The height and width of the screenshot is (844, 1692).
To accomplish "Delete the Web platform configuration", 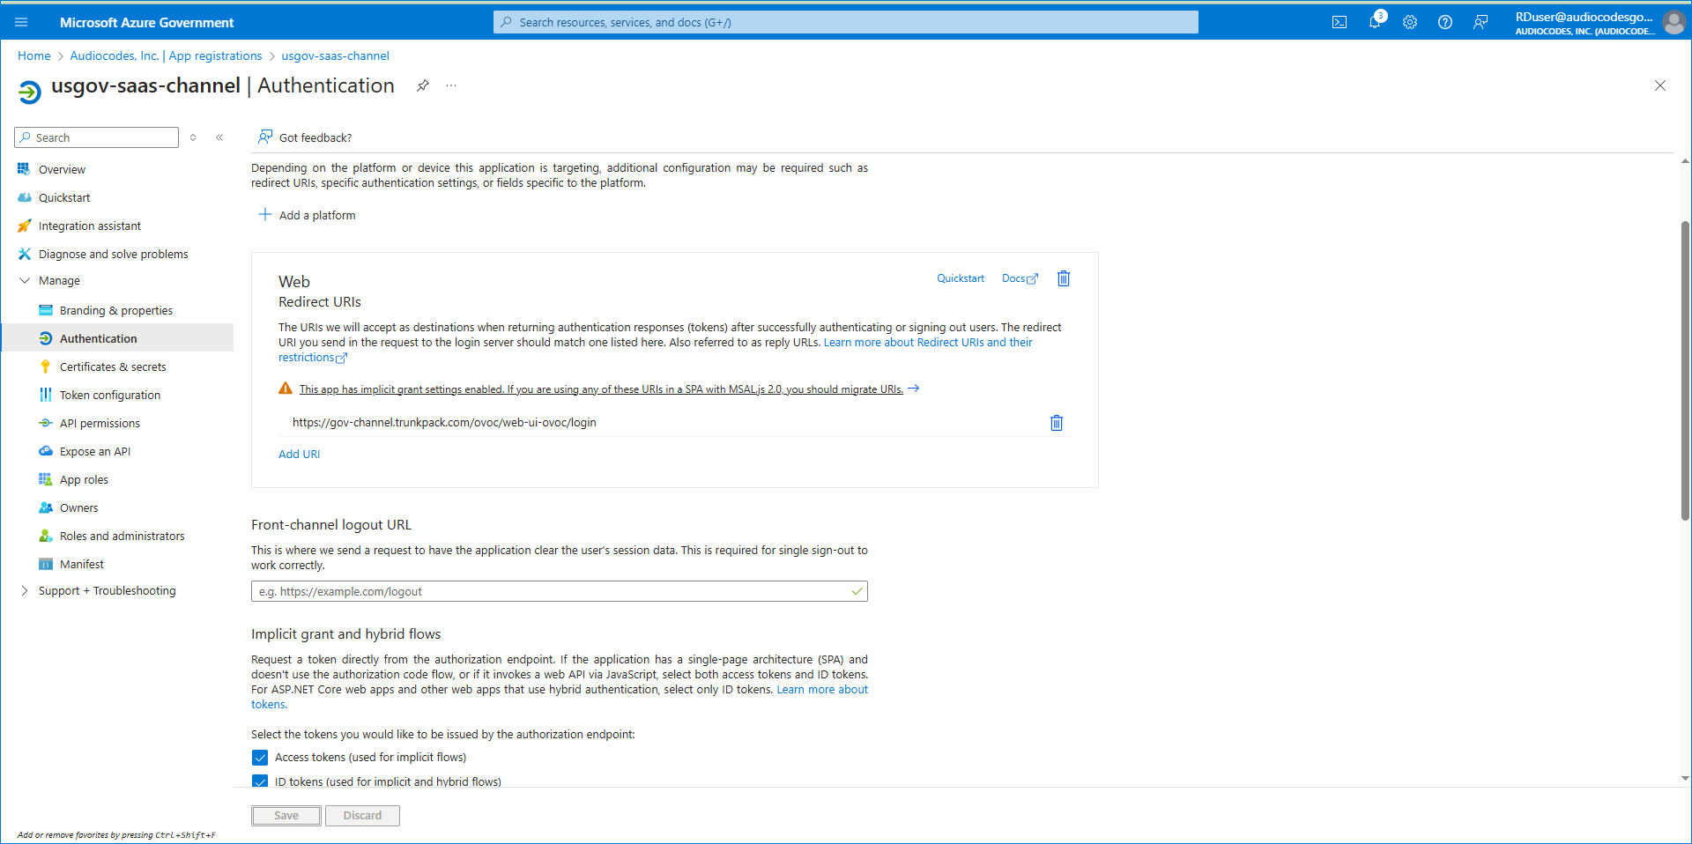I will tap(1064, 278).
